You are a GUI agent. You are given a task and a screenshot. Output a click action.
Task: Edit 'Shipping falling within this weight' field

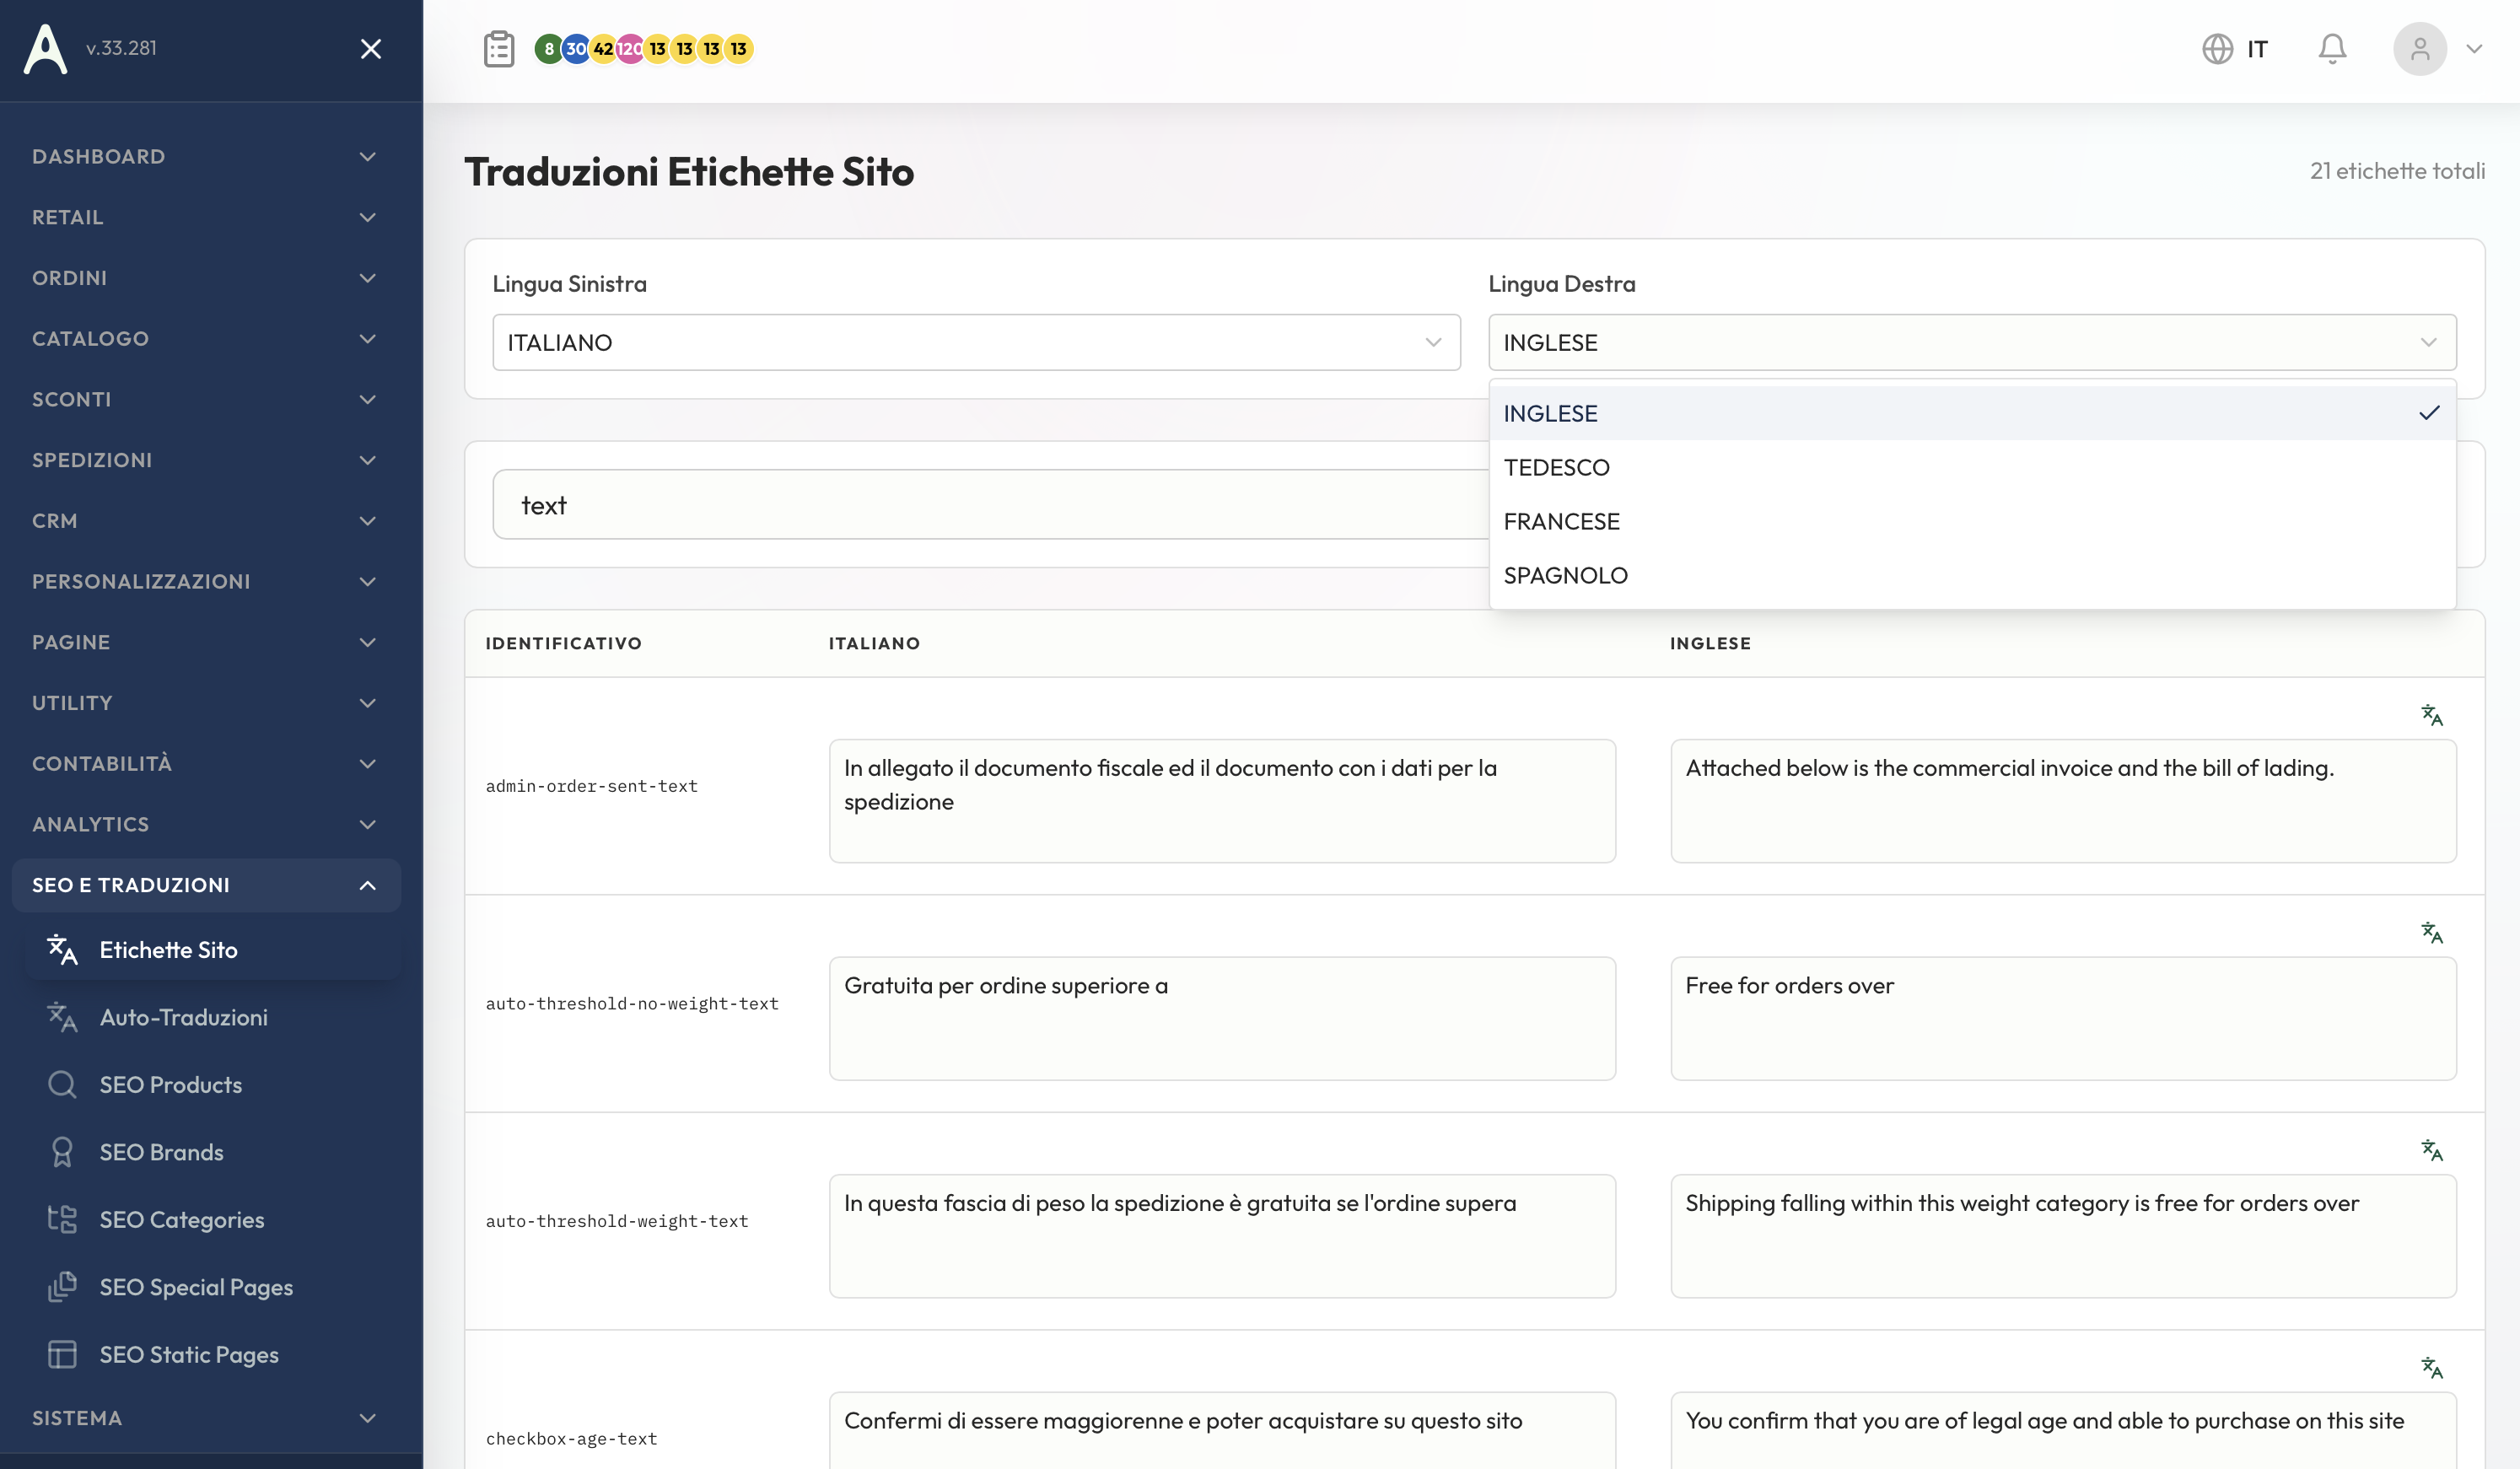coord(2063,1236)
